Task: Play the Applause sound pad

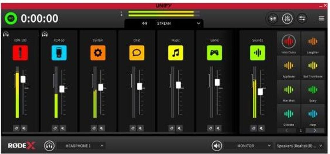Action: click(x=289, y=67)
